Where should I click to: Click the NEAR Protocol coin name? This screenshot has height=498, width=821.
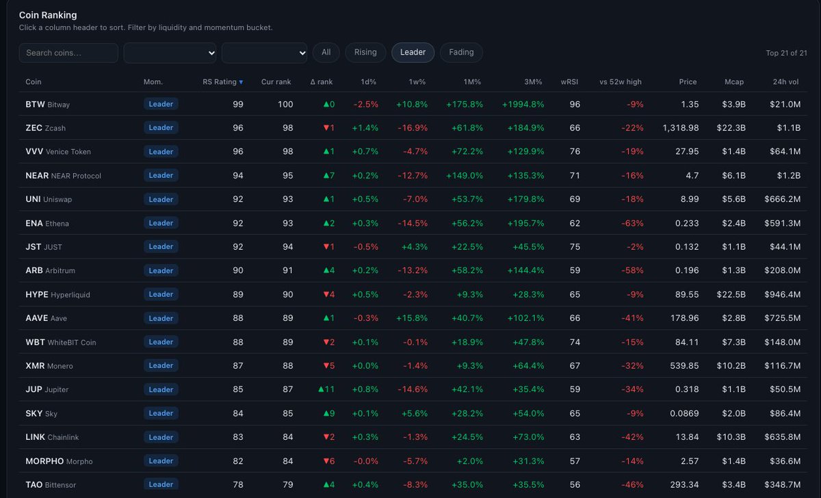[x=63, y=176]
